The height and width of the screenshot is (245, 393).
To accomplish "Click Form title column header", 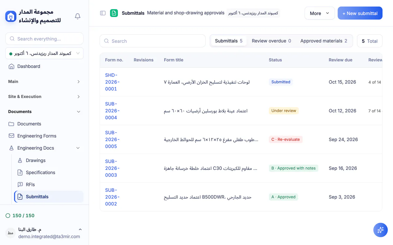I will click(174, 60).
